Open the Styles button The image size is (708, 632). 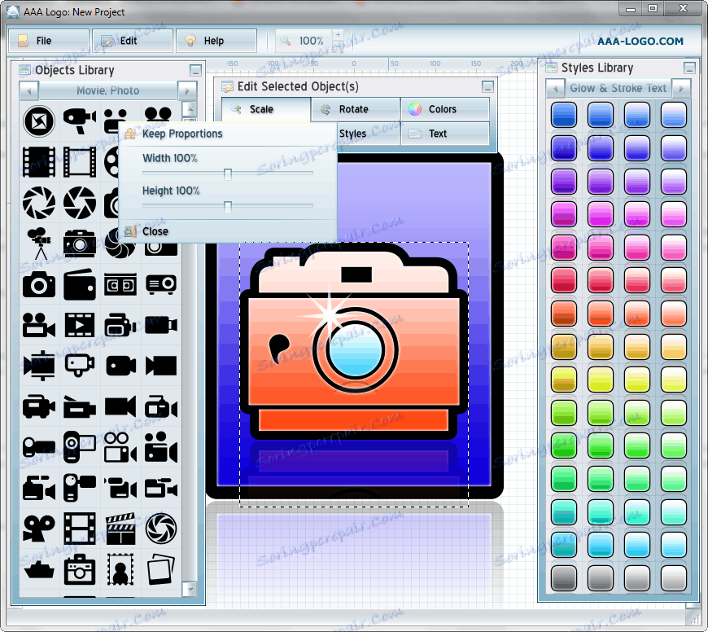point(369,134)
